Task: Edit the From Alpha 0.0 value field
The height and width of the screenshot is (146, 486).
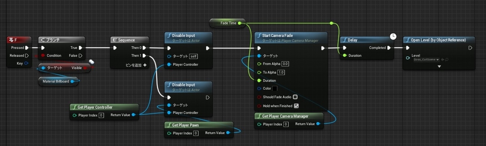Action: 285,64
